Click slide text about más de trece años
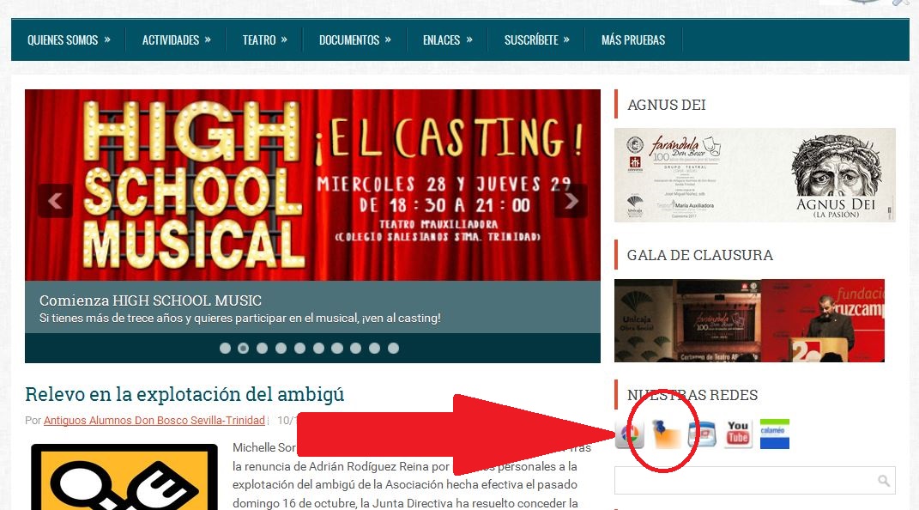The width and height of the screenshot is (919, 510). coord(239,319)
